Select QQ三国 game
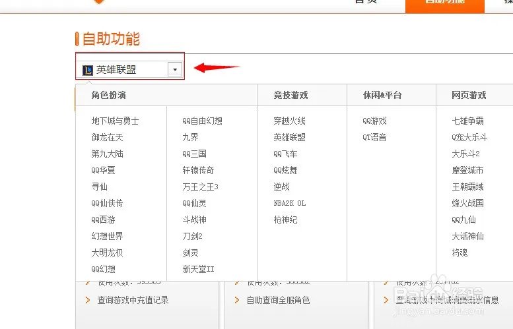The width and height of the screenshot is (513, 329). 194,154
